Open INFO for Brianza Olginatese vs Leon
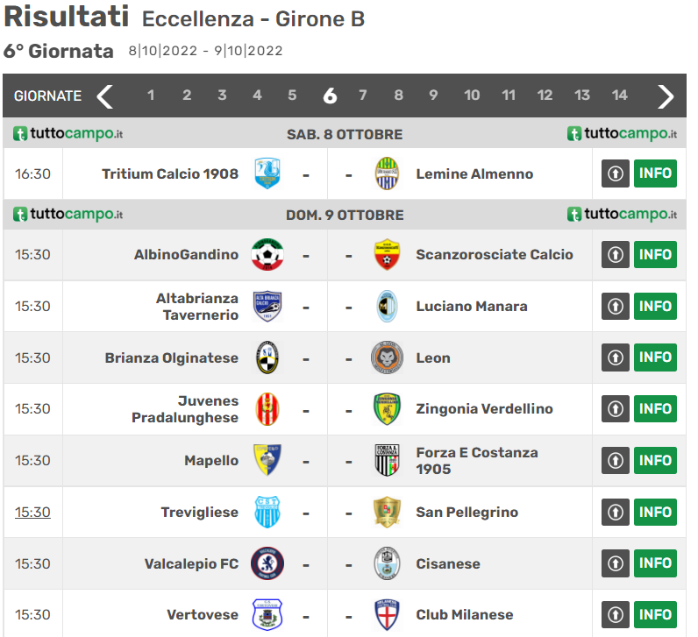The width and height of the screenshot is (698, 637). [655, 357]
